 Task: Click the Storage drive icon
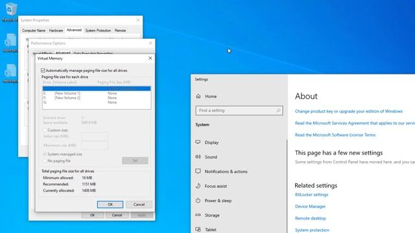pyautogui.click(x=198, y=215)
